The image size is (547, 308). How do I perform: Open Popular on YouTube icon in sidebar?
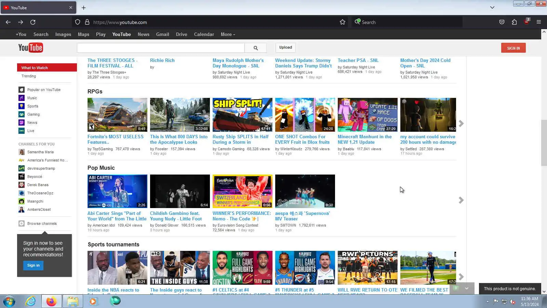22,90
